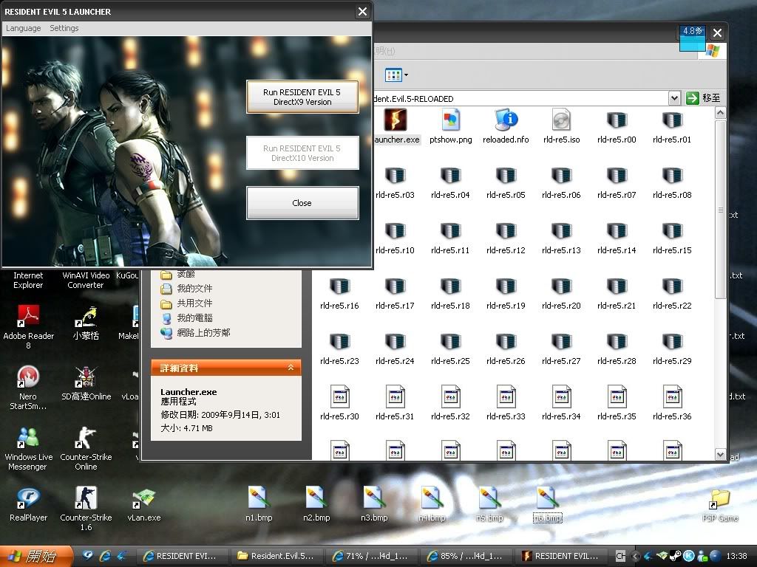Image resolution: width=757 pixels, height=567 pixels.
Task: Select the n3.bmp file on desktop
Action: pos(374,498)
